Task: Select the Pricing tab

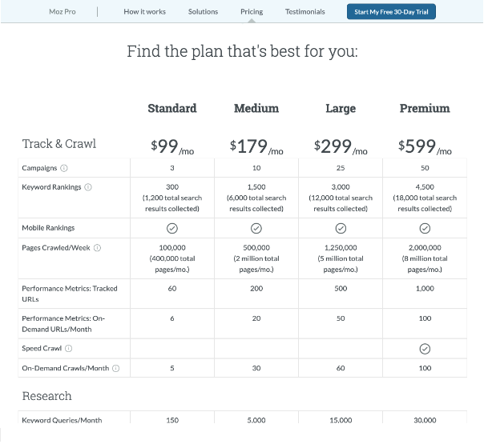Action: [252, 12]
